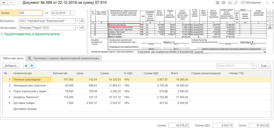The height and width of the screenshot is (128, 274).
Task: Open Контрагент record with open-form icon
Action: (82, 21)
